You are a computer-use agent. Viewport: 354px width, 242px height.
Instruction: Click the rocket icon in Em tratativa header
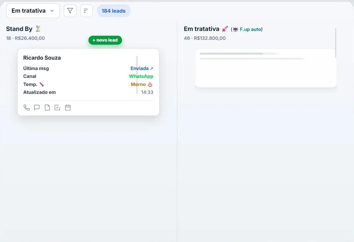pos(225,29)
